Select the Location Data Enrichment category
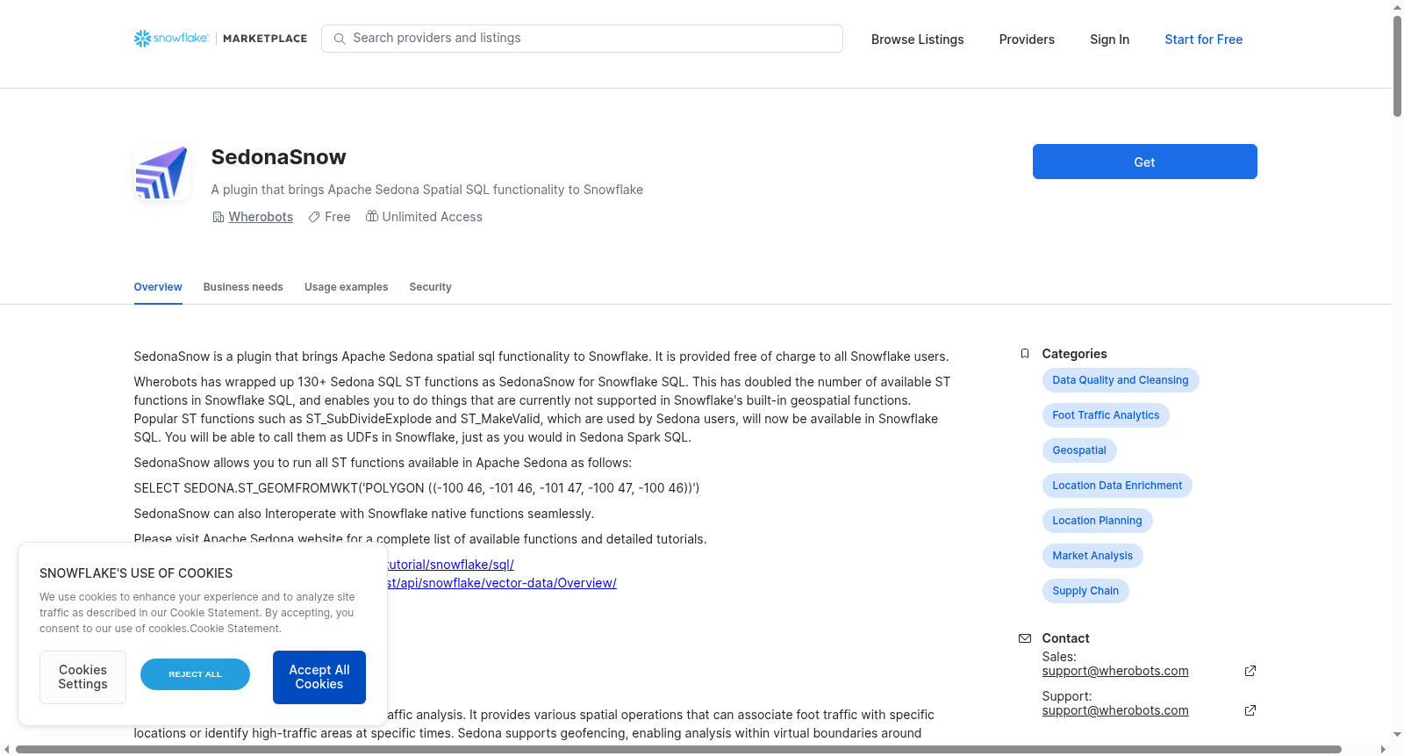The height and width of the screenshot is (756, 1404). 1117,486
